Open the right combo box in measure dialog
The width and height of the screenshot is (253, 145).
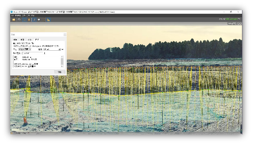point(52,50)
